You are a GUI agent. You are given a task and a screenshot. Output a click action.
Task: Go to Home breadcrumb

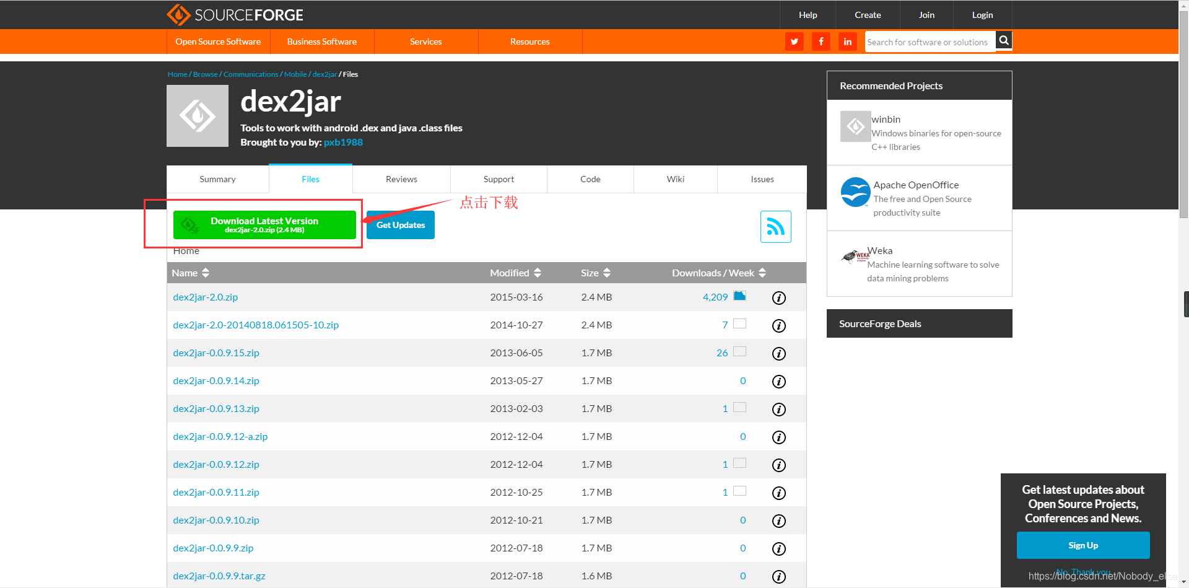coord(177,74)
